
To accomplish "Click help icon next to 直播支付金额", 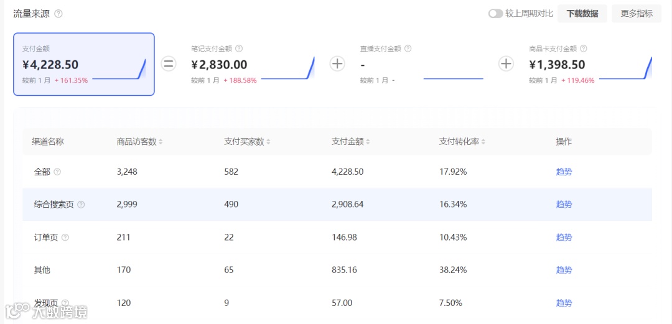I will coord(408,49).
